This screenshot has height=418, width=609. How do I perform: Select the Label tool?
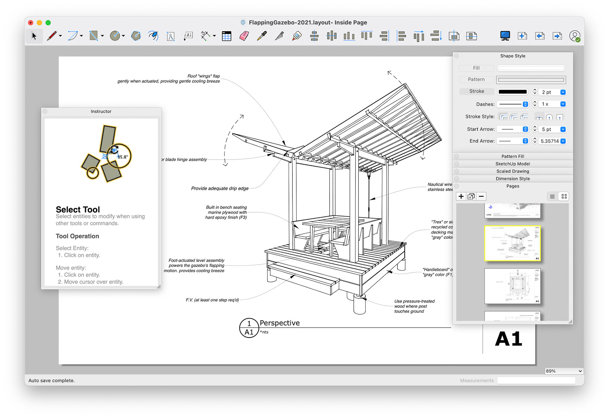pos(188,36)
